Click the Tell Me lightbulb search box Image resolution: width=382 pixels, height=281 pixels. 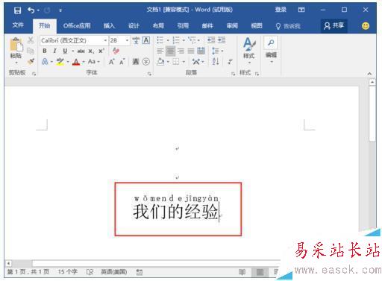[289, 26]
